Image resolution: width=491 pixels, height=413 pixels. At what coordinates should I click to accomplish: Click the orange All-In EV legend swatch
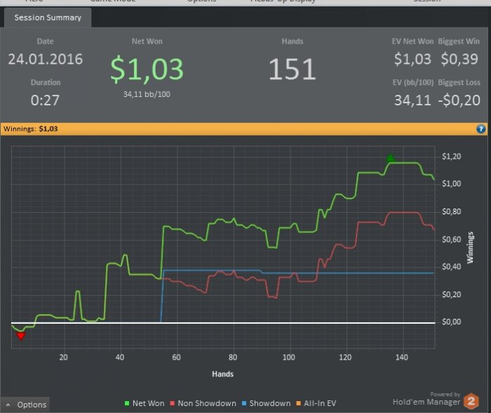pyautogui.click(x=298, y=403)
